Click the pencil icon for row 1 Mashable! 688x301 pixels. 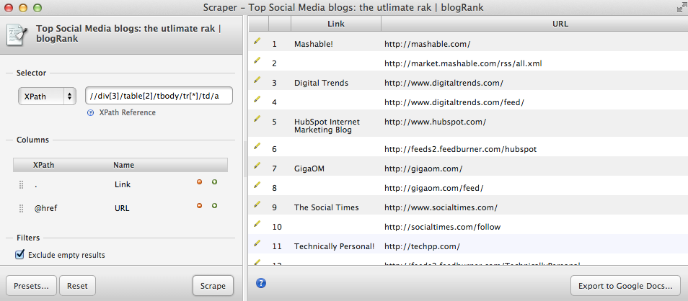257,41
